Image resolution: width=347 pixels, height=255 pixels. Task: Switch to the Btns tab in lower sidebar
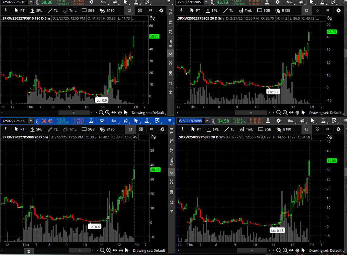pos(172,162)
